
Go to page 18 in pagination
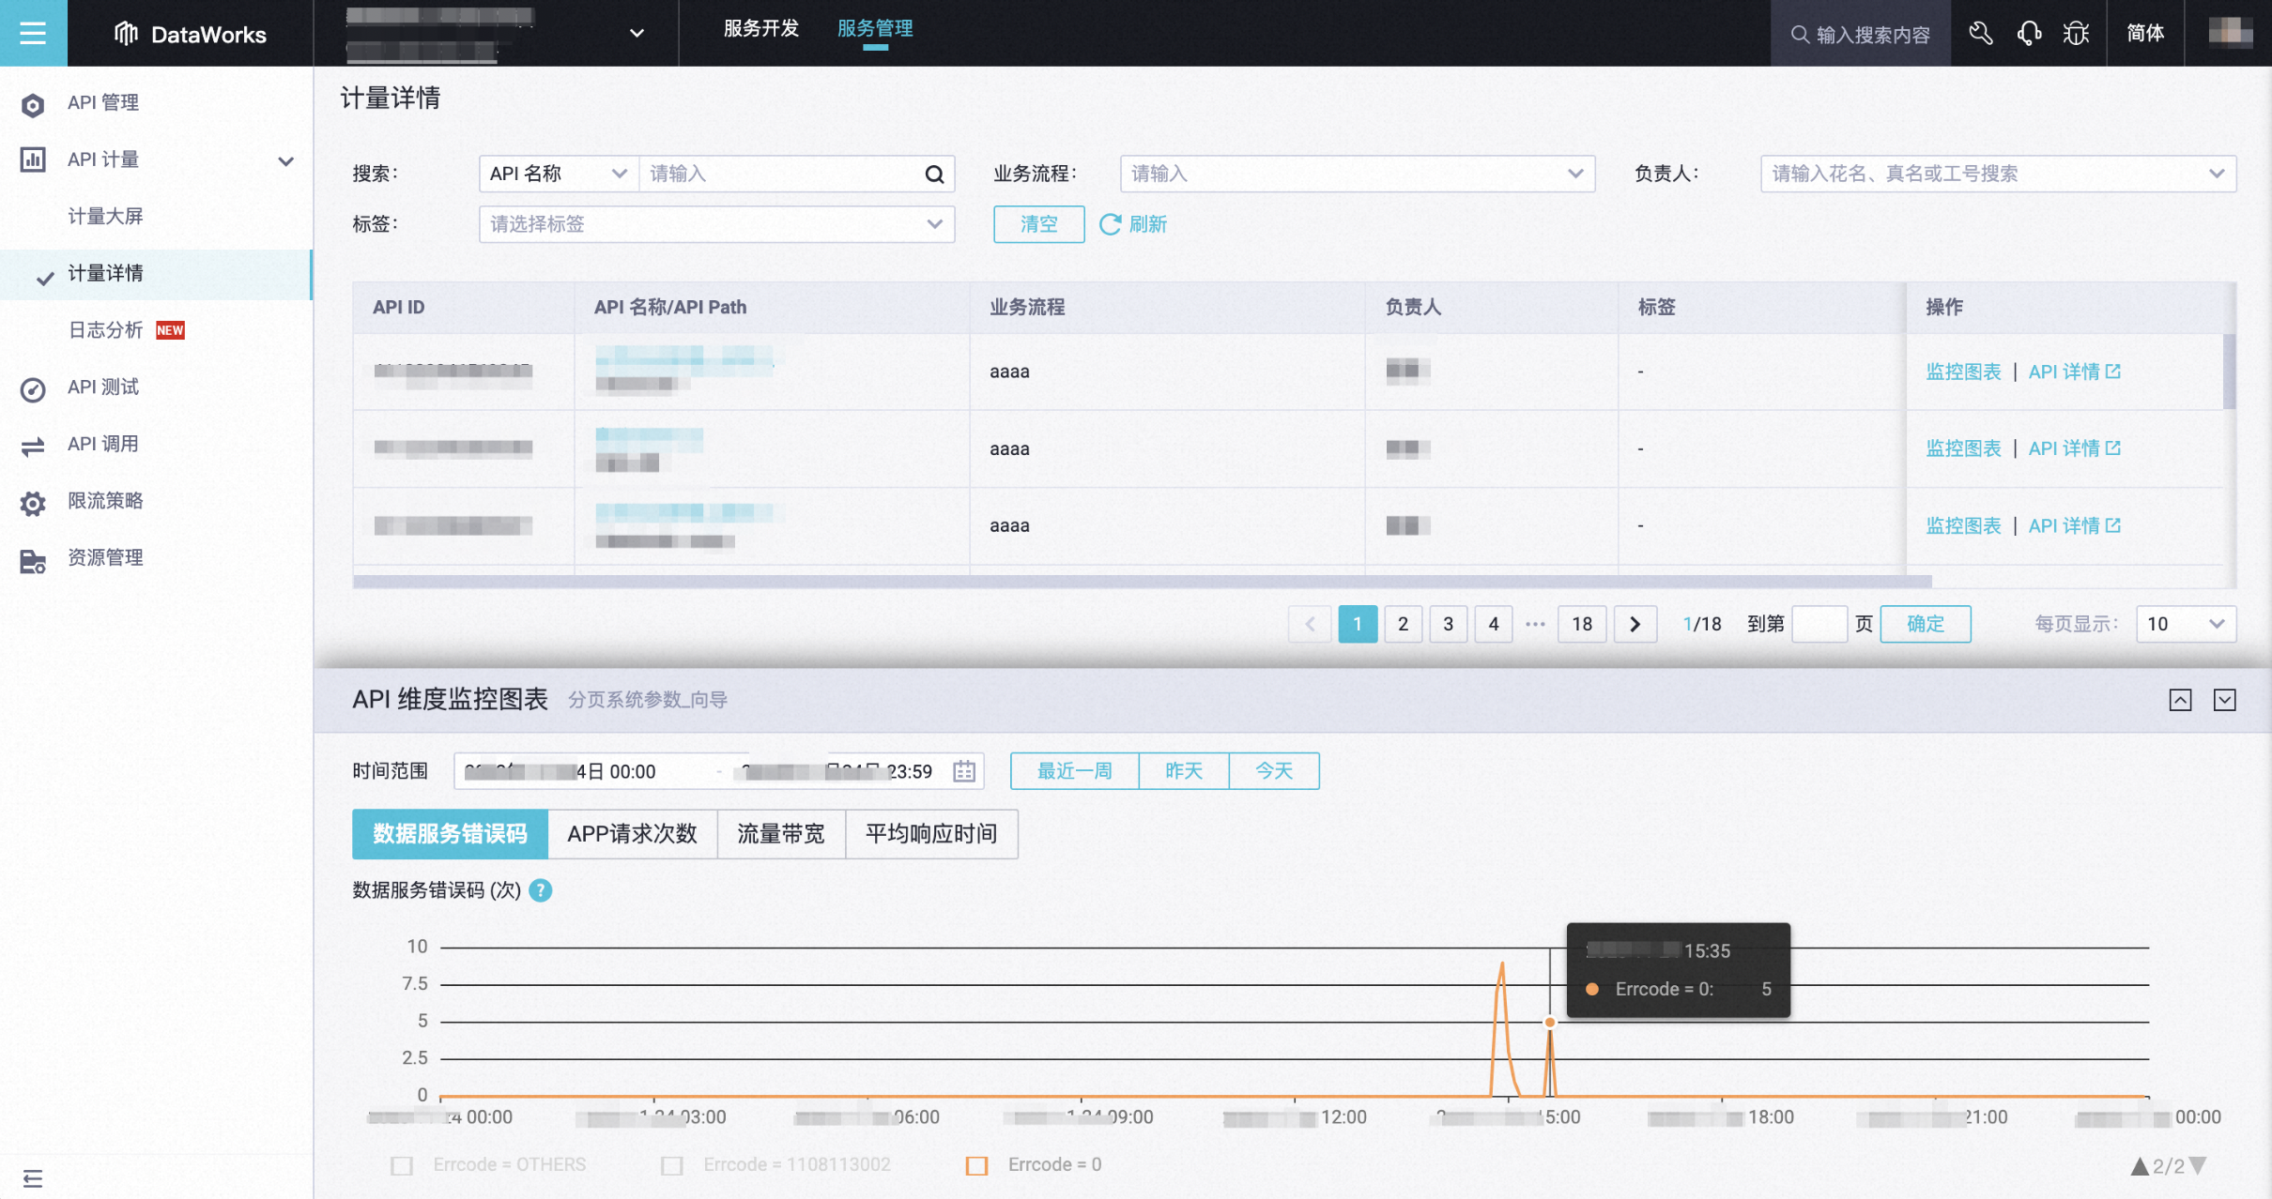(x=1582, y=624)
